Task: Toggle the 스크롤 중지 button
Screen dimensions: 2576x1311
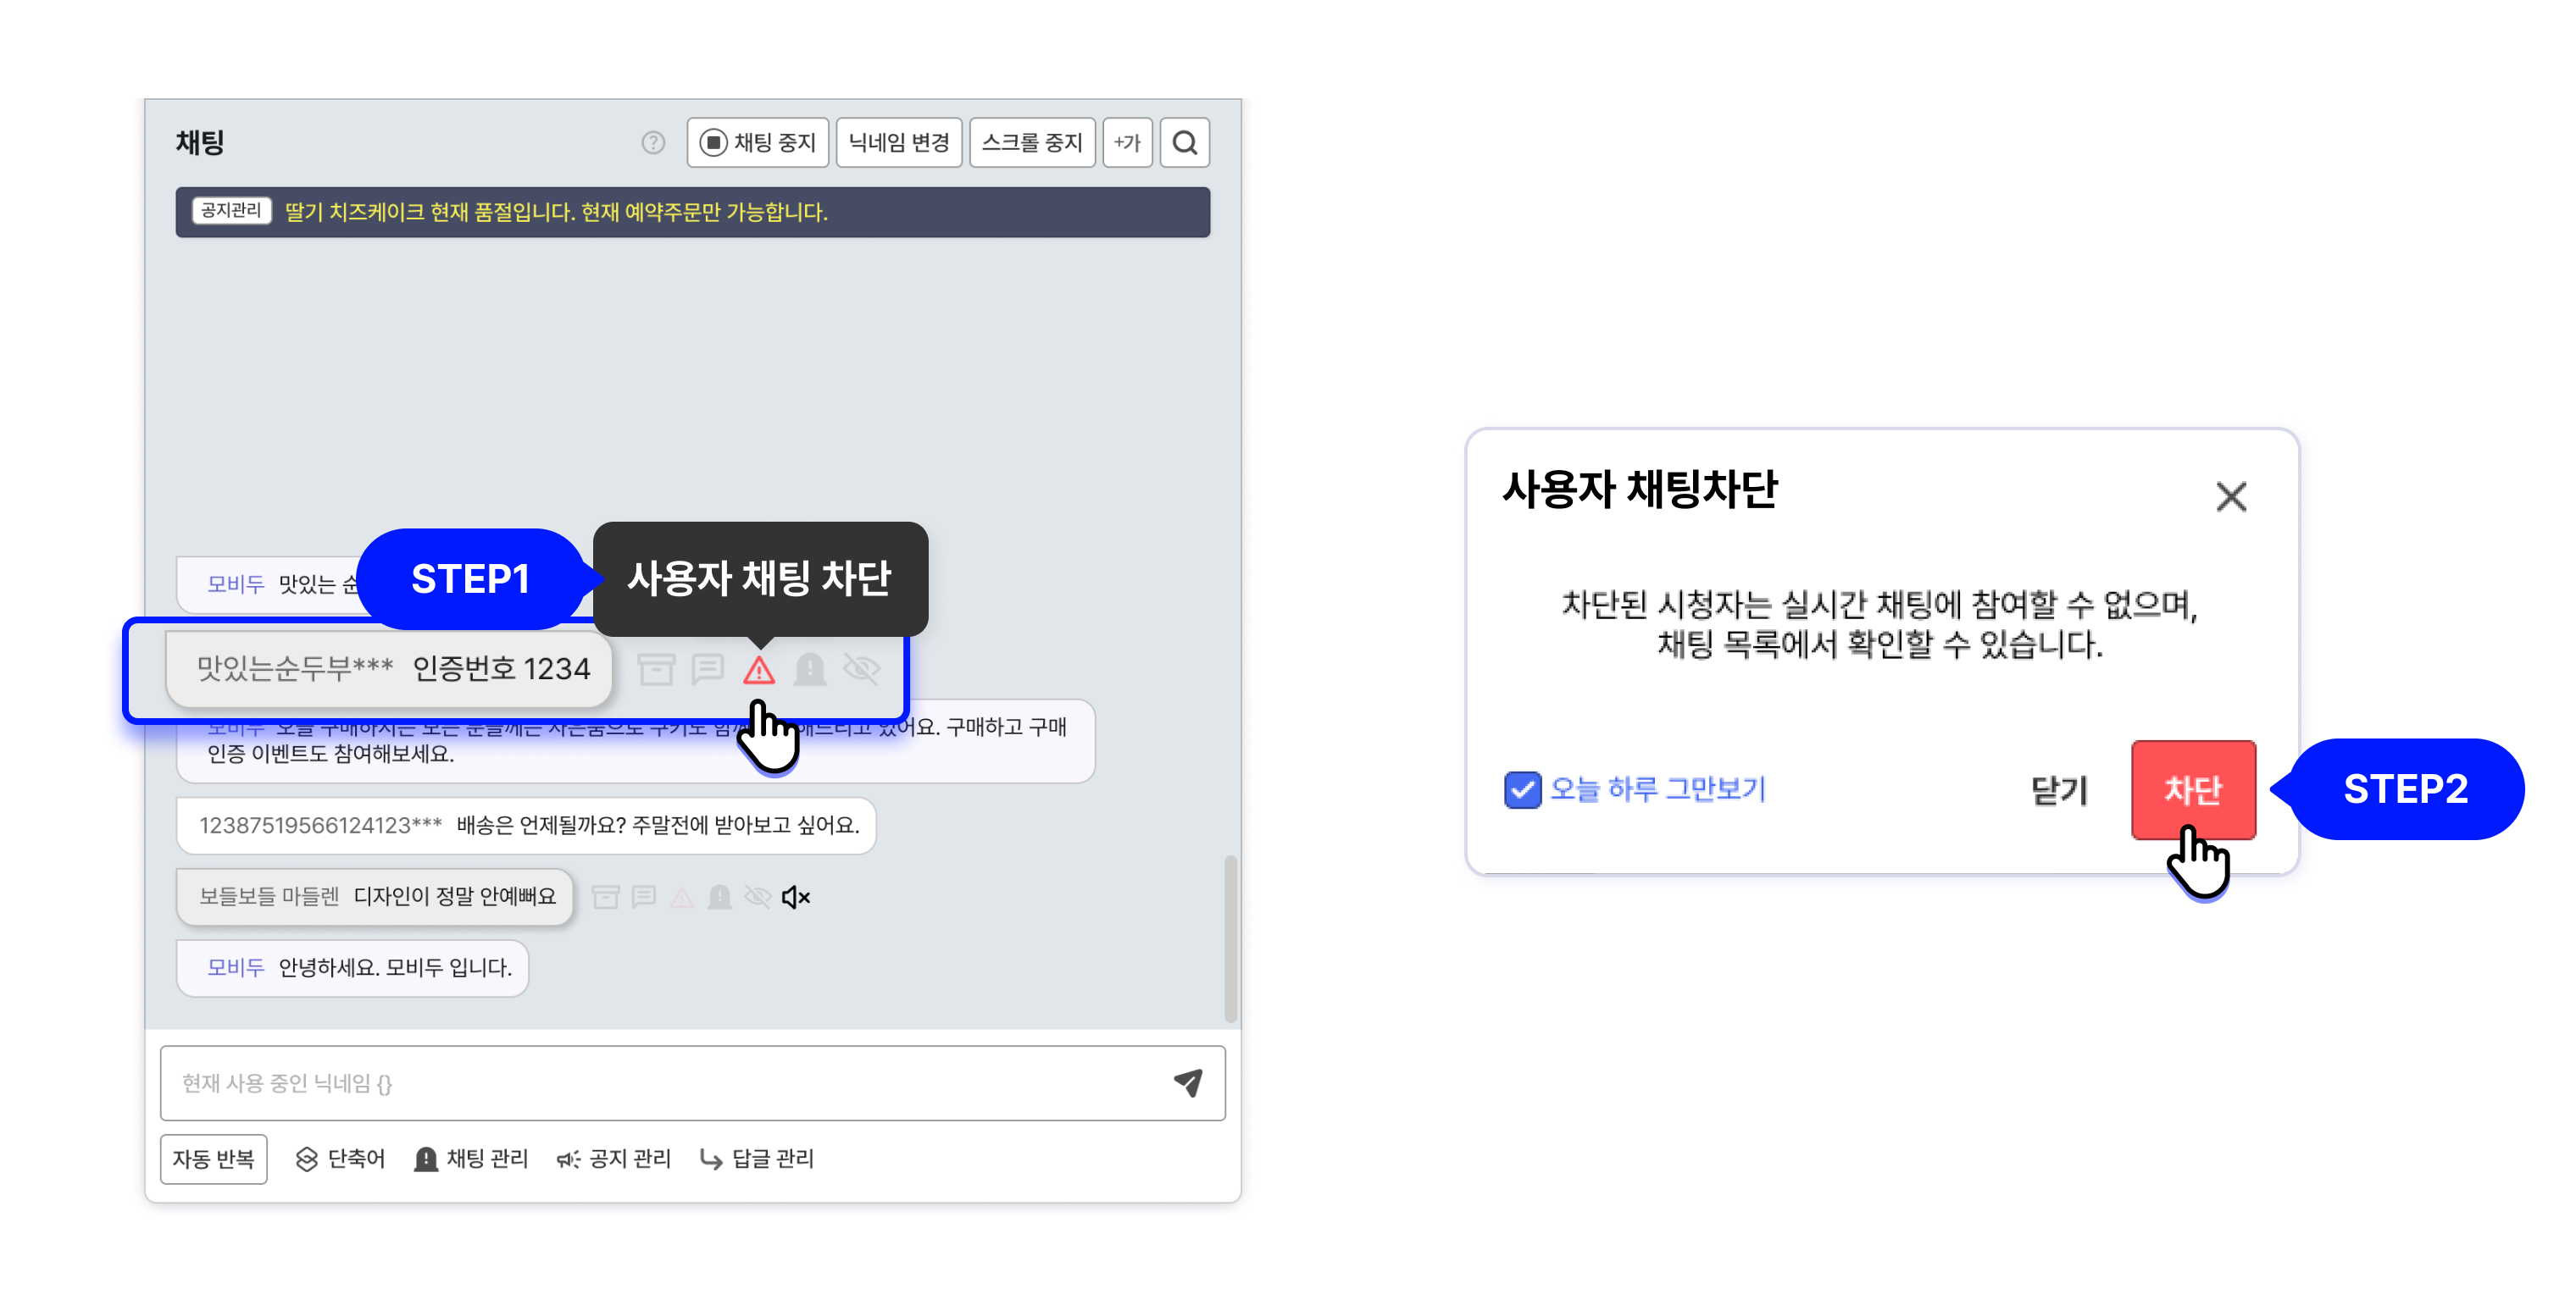Action: point(1032,143)
